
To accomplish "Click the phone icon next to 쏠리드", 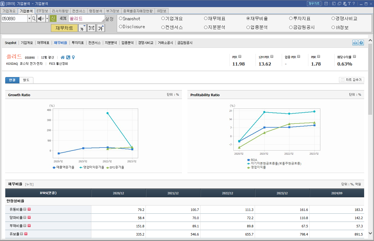I will [68, 57].
